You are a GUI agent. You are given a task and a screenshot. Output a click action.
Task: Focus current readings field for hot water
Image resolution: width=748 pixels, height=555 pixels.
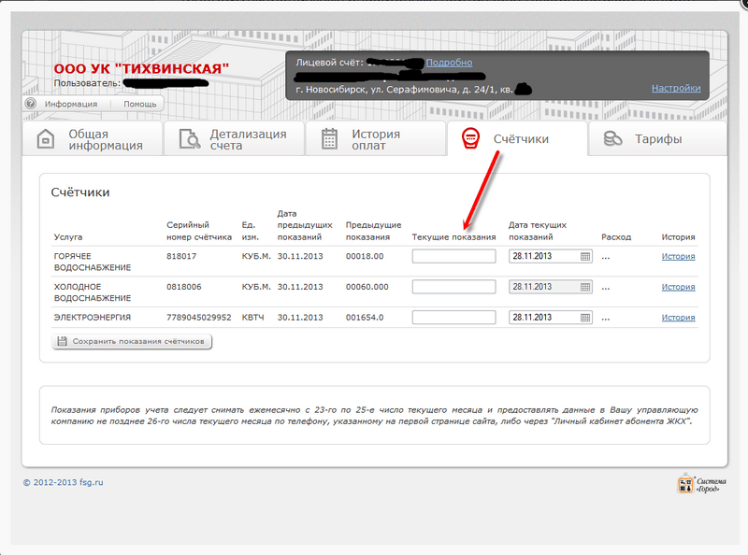click(453, 257)
